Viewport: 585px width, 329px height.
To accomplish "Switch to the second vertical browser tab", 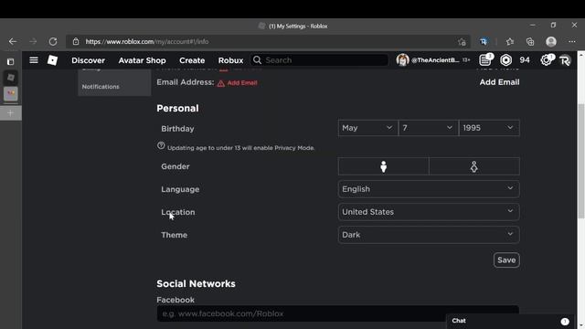I will point(11,93).
